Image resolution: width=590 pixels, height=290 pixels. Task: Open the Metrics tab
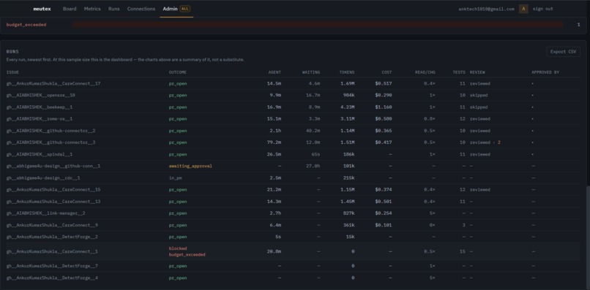pyautogui.click(x=92, y=9)
